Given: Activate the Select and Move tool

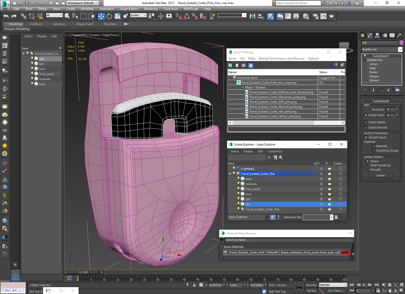Looking at the screenshot, I should click(x=101, y=16).
